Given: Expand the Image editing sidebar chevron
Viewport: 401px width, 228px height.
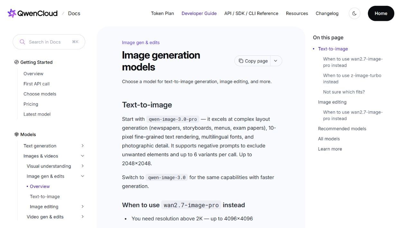Looking at the screenshot, I should [83, 207].
